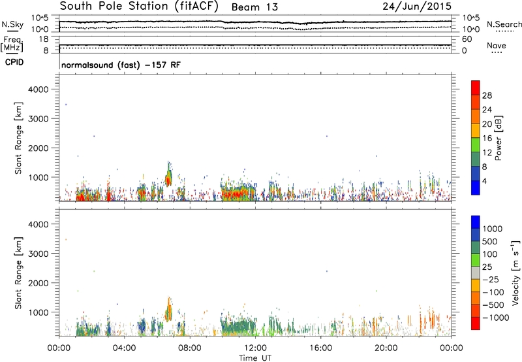The image size is (522, 362).
Task: Click the gray -25 to 25 Velocity segment
Action: (x=476, y=272)
